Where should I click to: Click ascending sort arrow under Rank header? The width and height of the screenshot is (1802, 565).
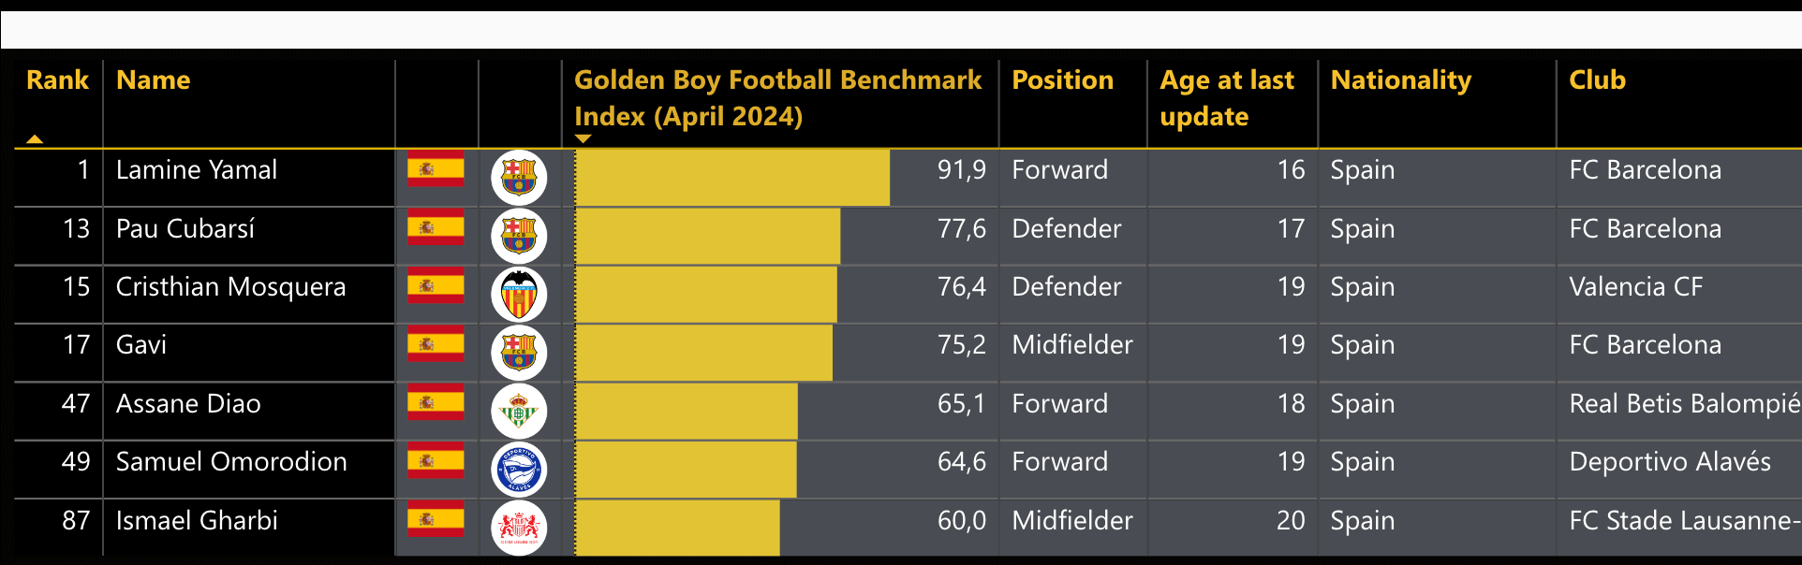pos(35,139)
